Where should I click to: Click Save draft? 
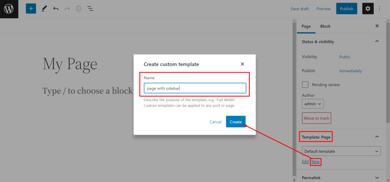pos(300,9)
